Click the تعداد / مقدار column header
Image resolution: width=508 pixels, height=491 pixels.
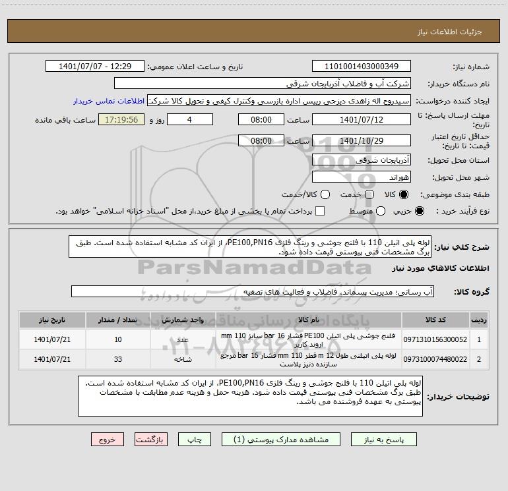(118, 320)
